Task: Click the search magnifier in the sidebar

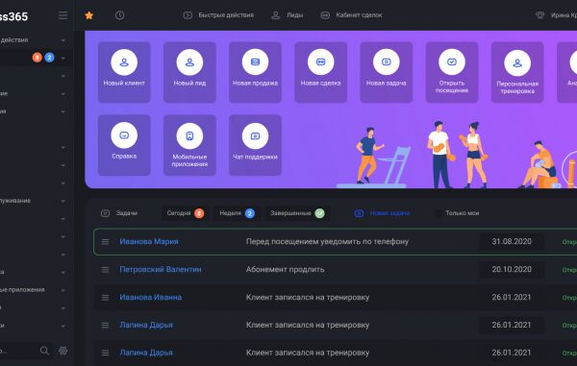Action: pos(44,351)
